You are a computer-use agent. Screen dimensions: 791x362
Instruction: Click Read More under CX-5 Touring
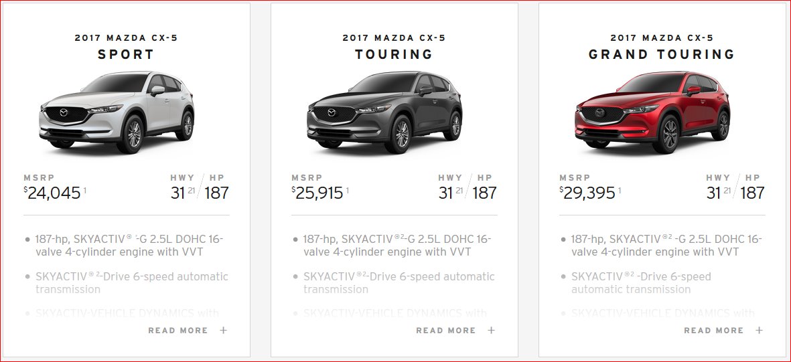446,331
